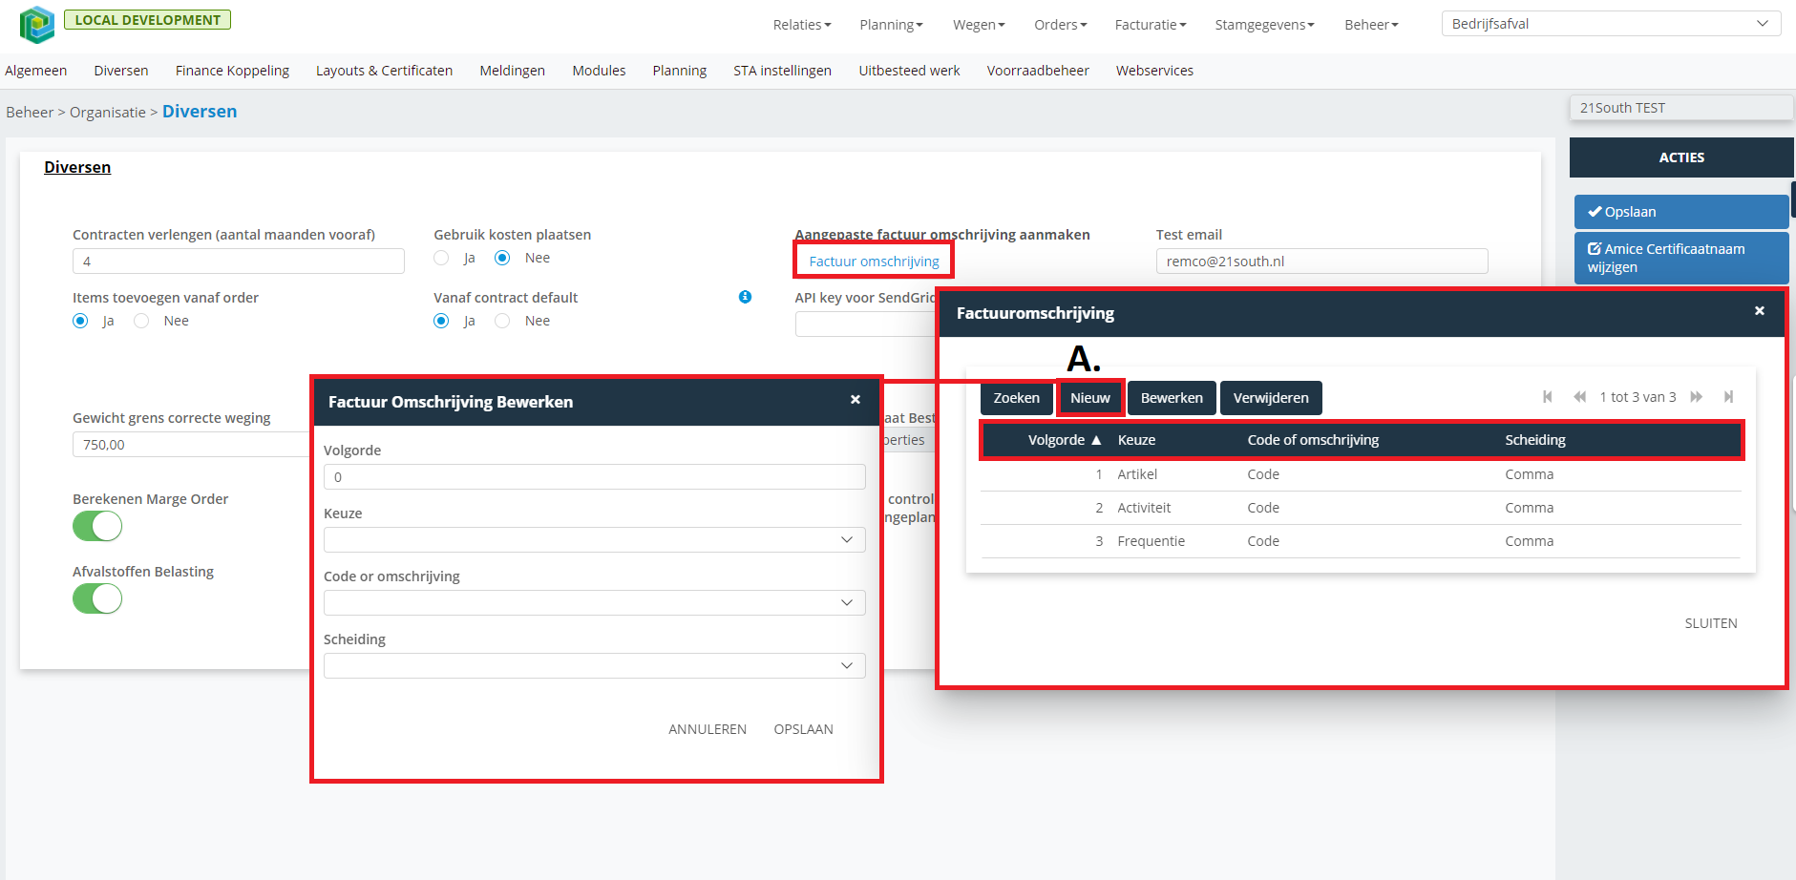The height and width of the screenshot is (880, 1796).
Task: Open the Bedrijfsafval dropdown
Action: tap(1611, 24)
